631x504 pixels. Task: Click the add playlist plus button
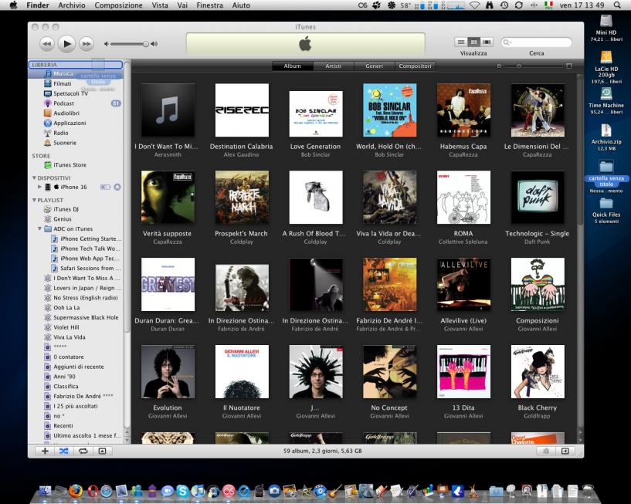(45, 451)
